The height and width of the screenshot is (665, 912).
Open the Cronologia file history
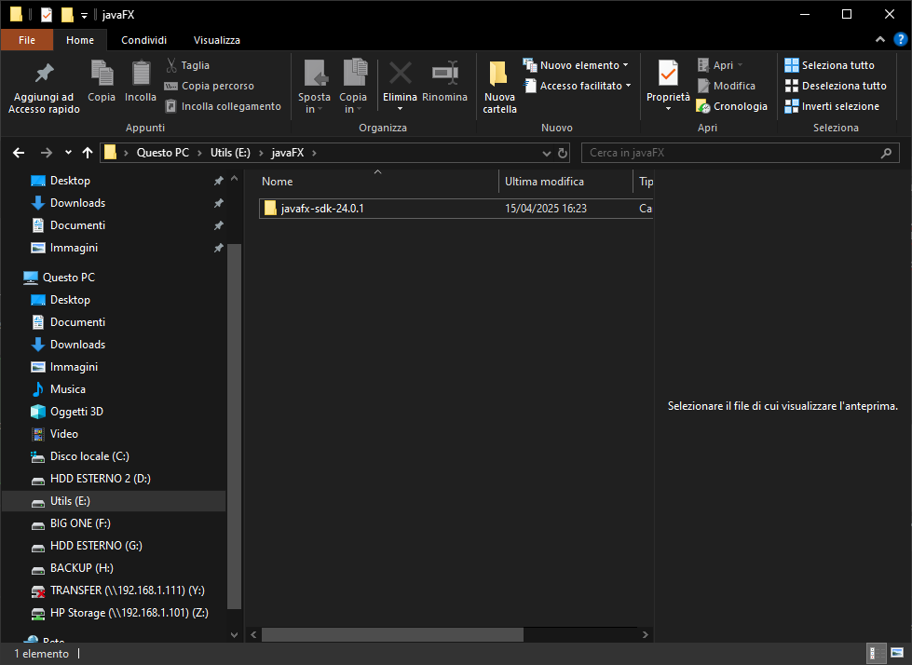pyautogui.click(x=731, y=106)
